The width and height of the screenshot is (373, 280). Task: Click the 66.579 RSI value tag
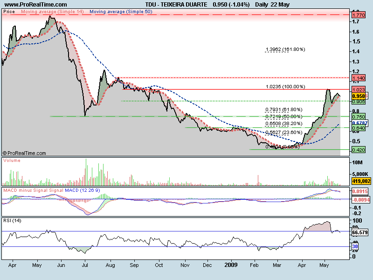[360, 232]
